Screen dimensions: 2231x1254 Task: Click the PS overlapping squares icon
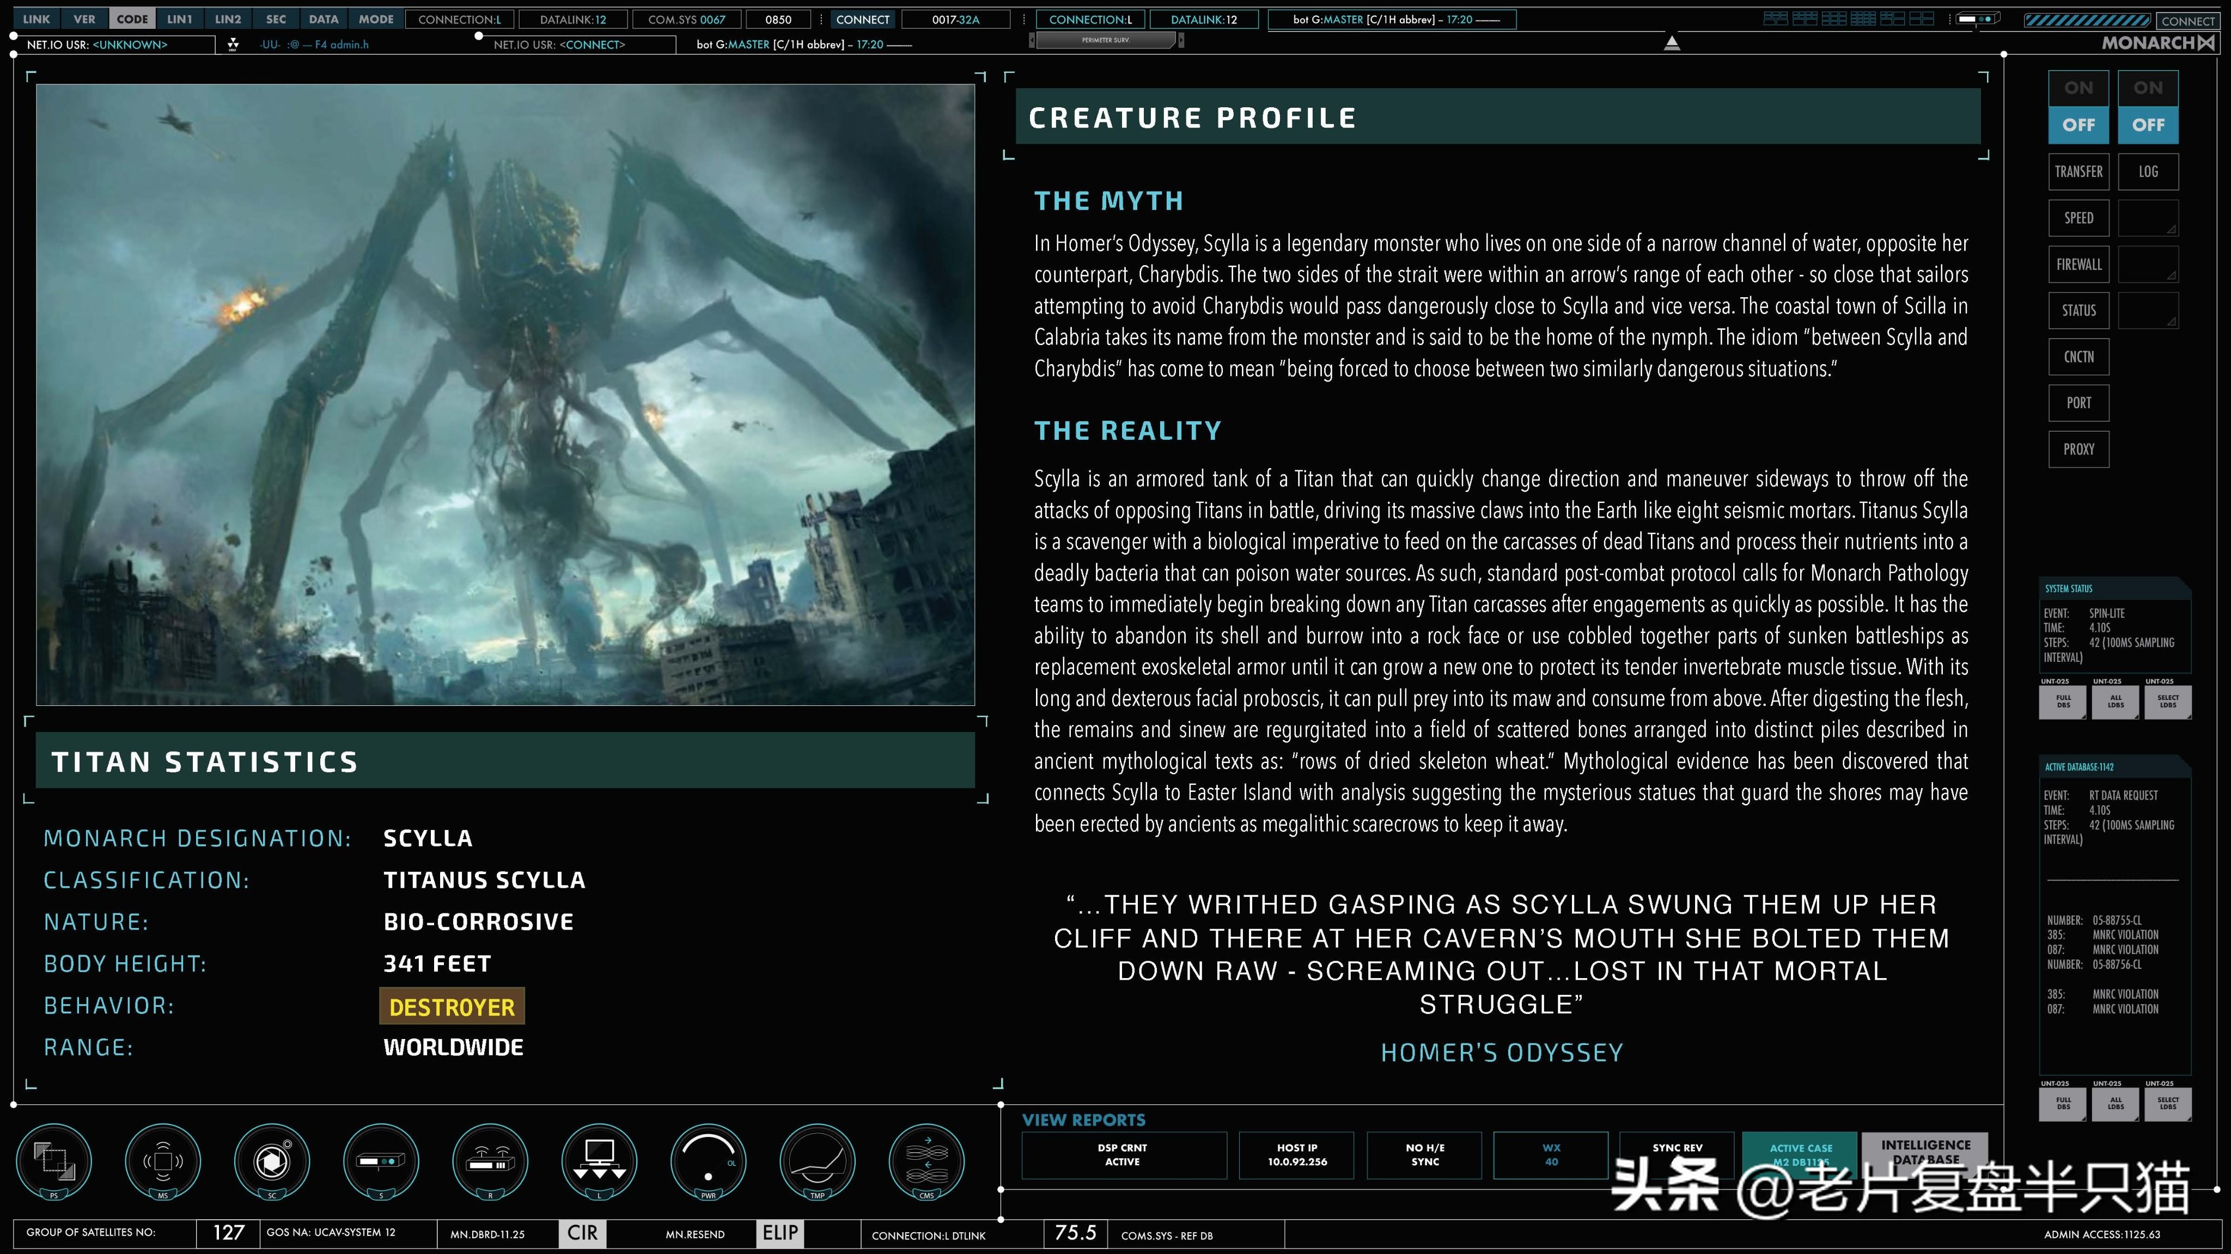tap(54, 1160)
